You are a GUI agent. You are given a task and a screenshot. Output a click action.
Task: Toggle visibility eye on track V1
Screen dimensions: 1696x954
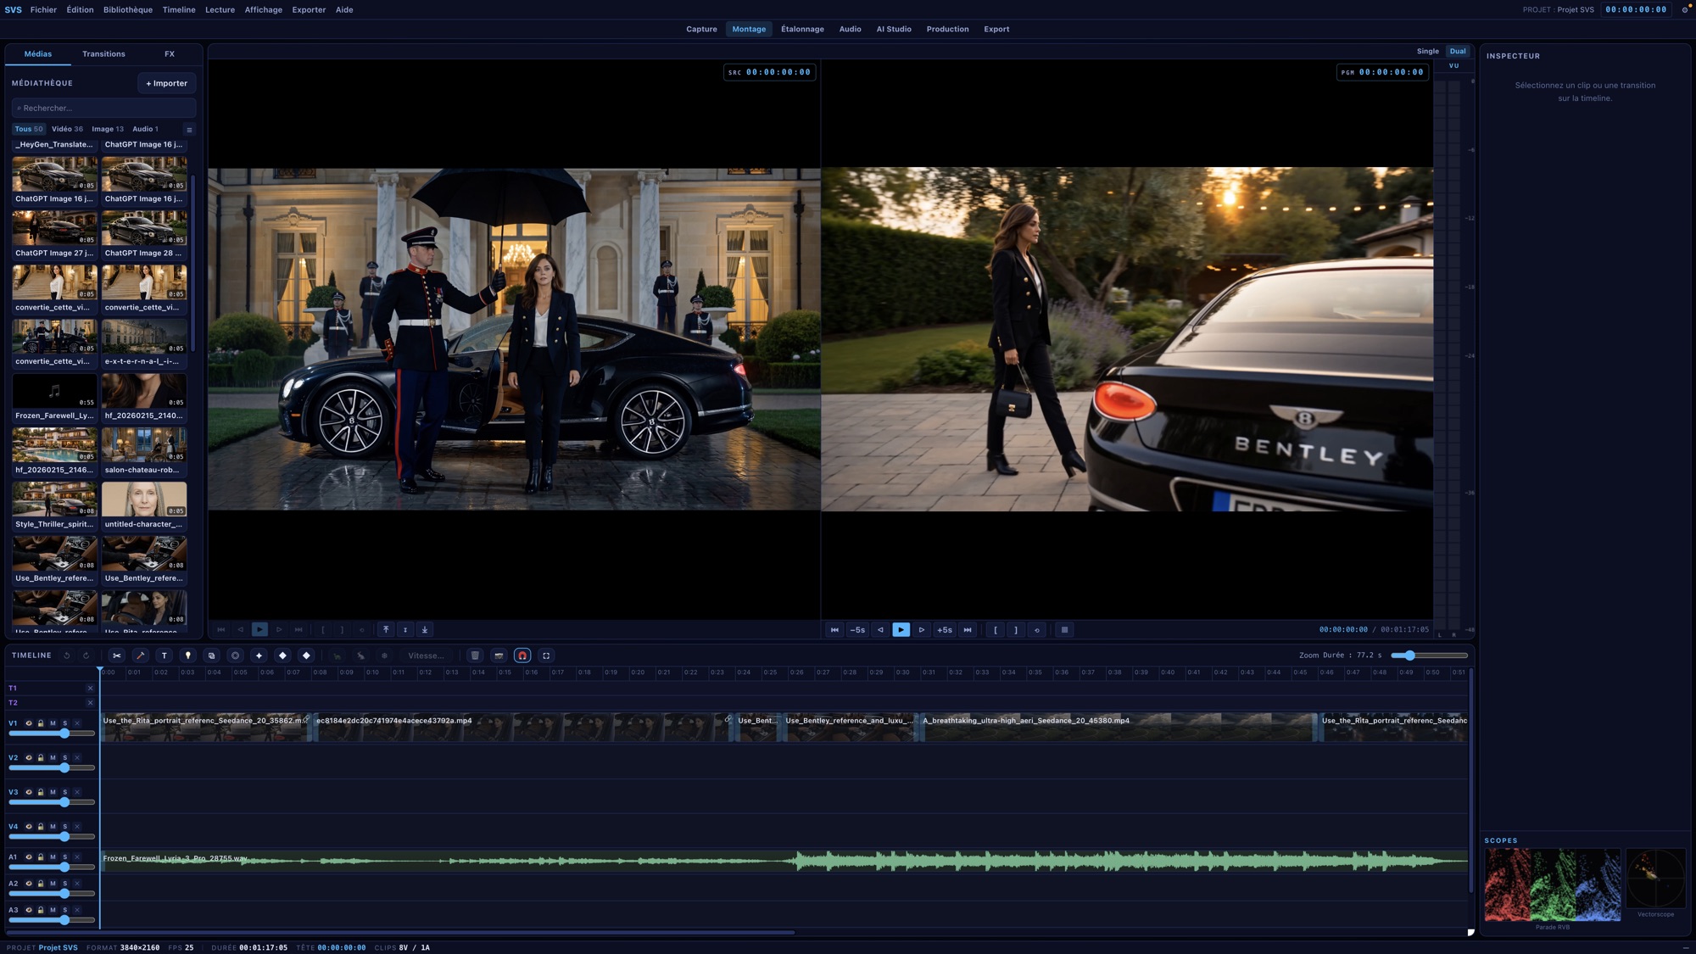click(x=29, y=723)
